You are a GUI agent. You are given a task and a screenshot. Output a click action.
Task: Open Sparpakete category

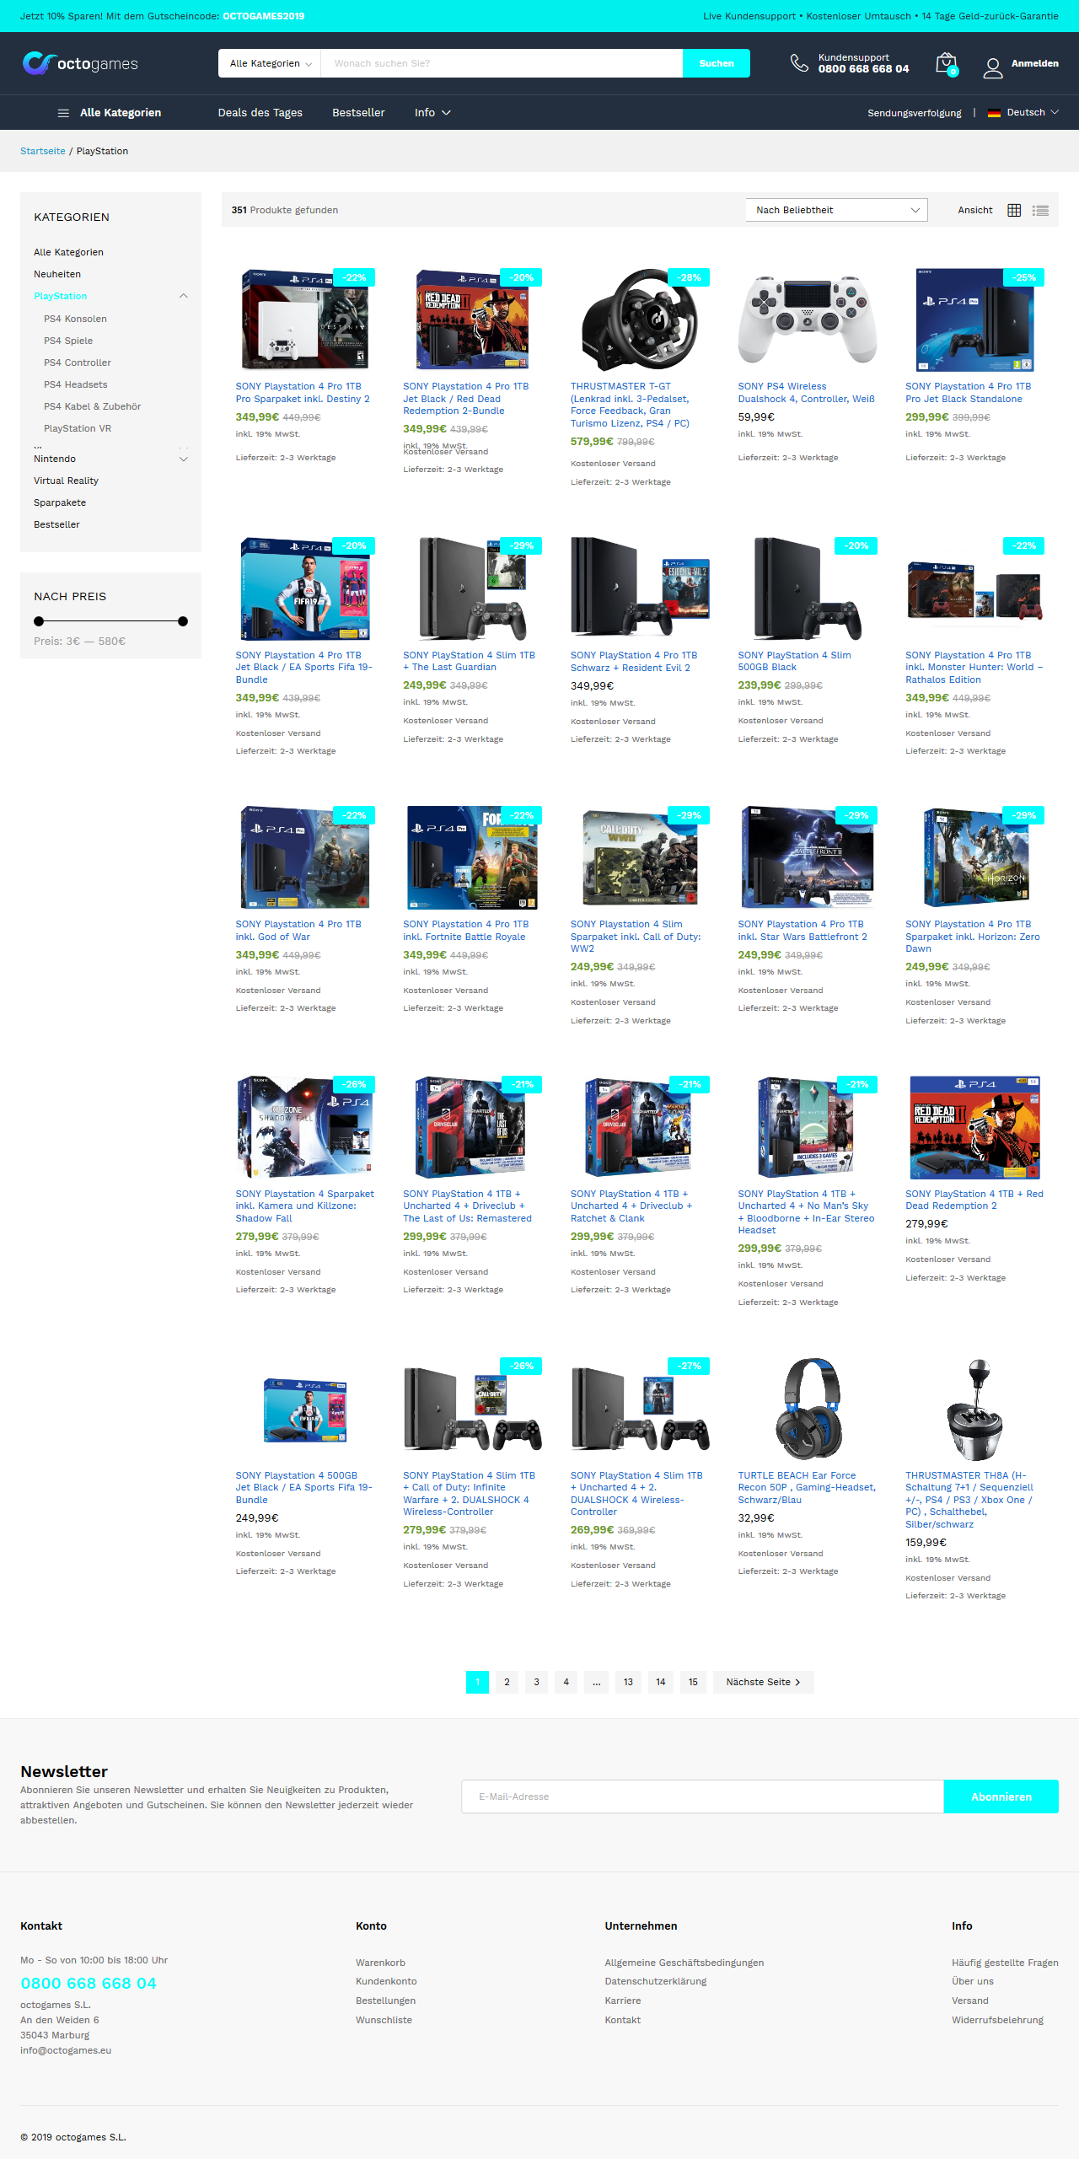click(x=60, y=502)
